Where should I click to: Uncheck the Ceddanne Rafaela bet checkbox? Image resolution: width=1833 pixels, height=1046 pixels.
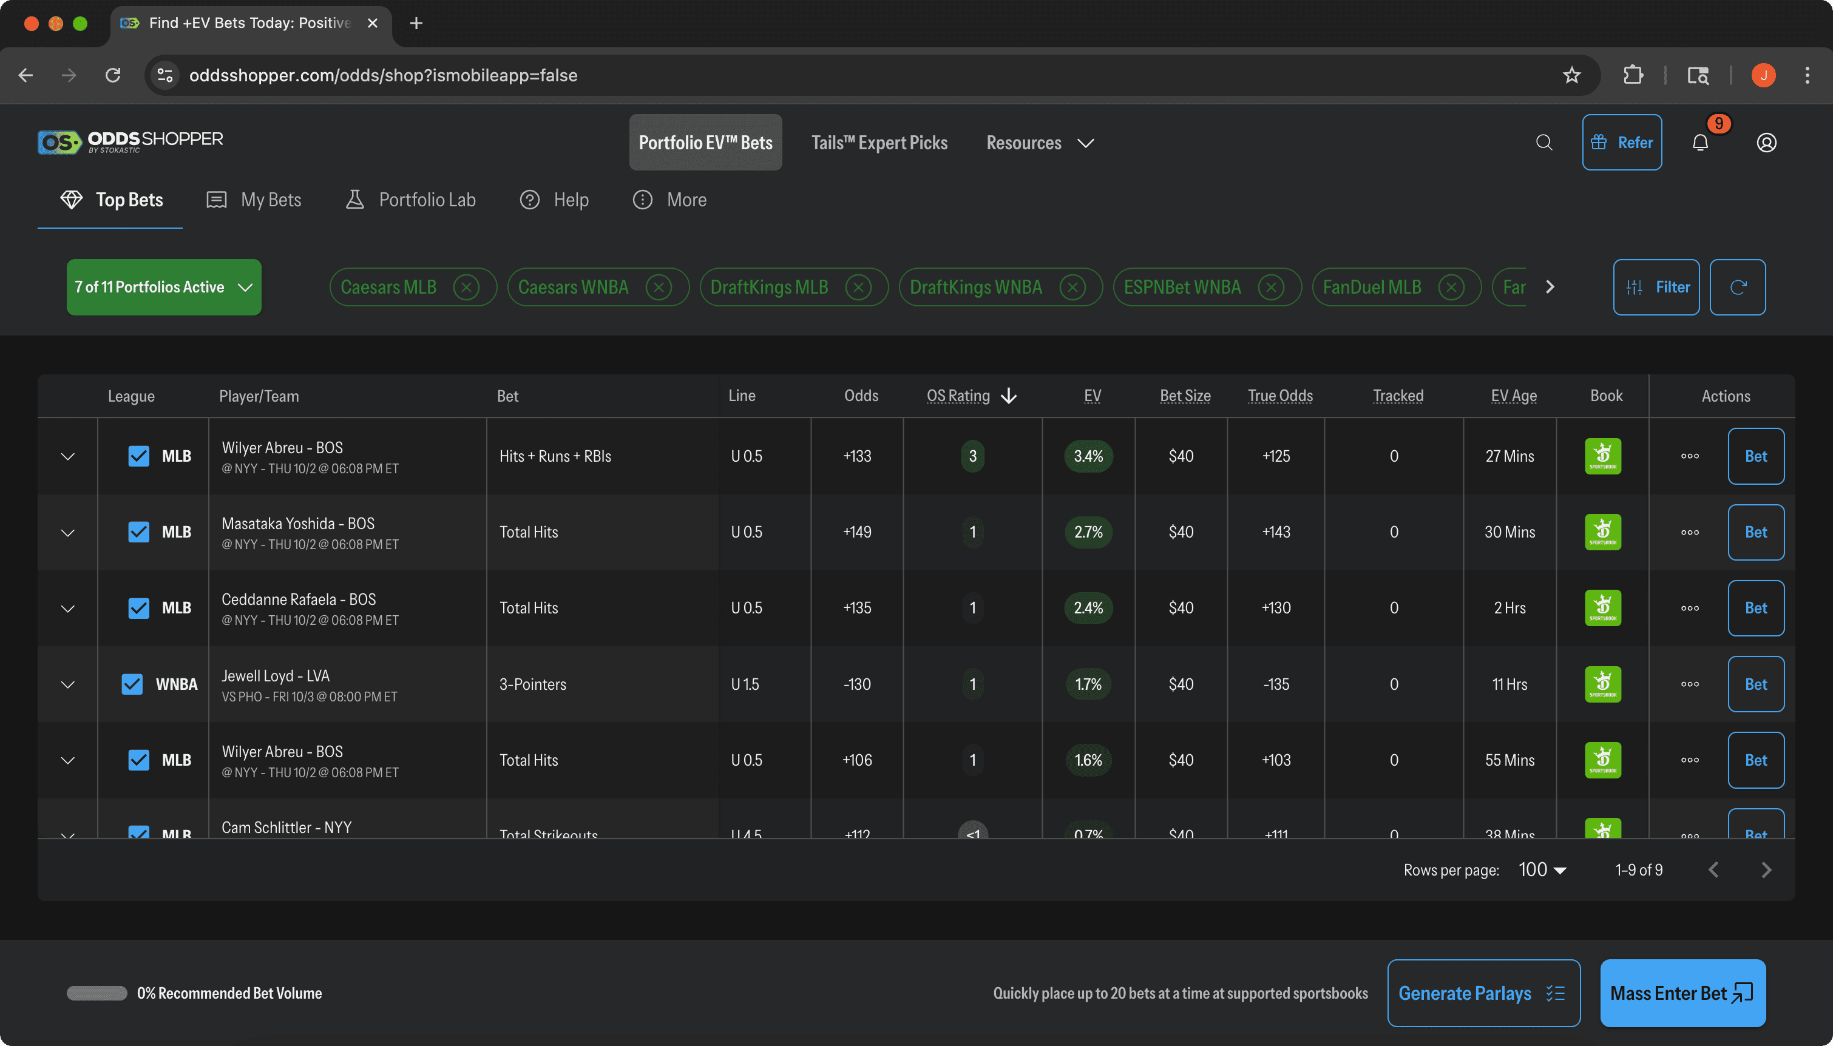coord(138,608)
